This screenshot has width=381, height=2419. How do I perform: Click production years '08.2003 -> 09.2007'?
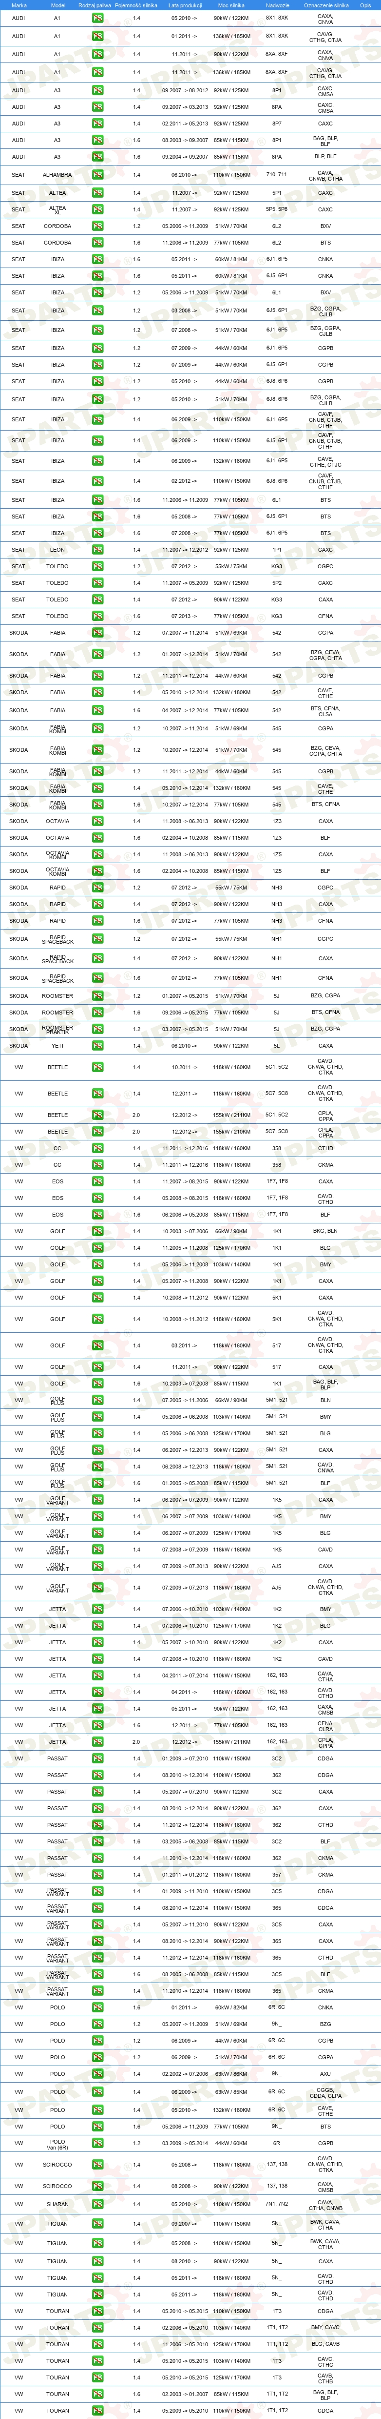coord(185,140)
